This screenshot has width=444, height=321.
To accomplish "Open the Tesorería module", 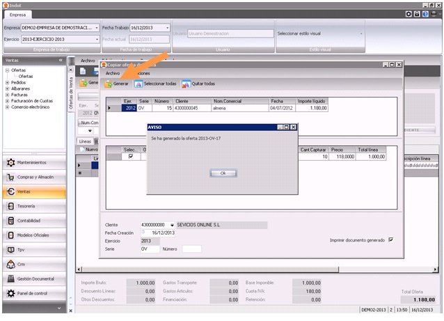I will pos(35,206).
